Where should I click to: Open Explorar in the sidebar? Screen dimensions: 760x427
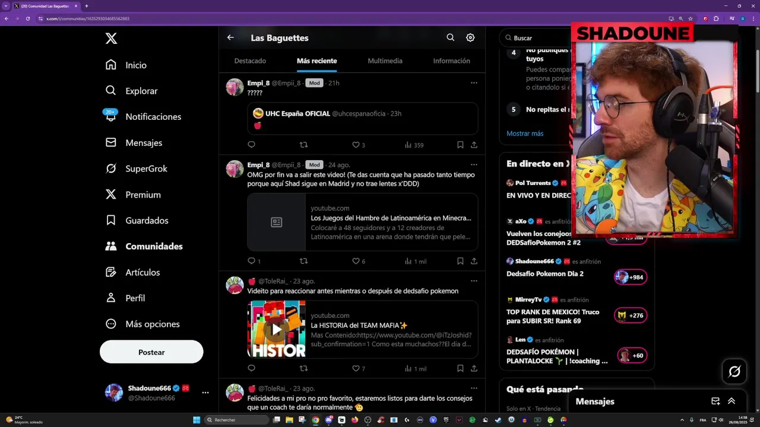coord(131,91)
